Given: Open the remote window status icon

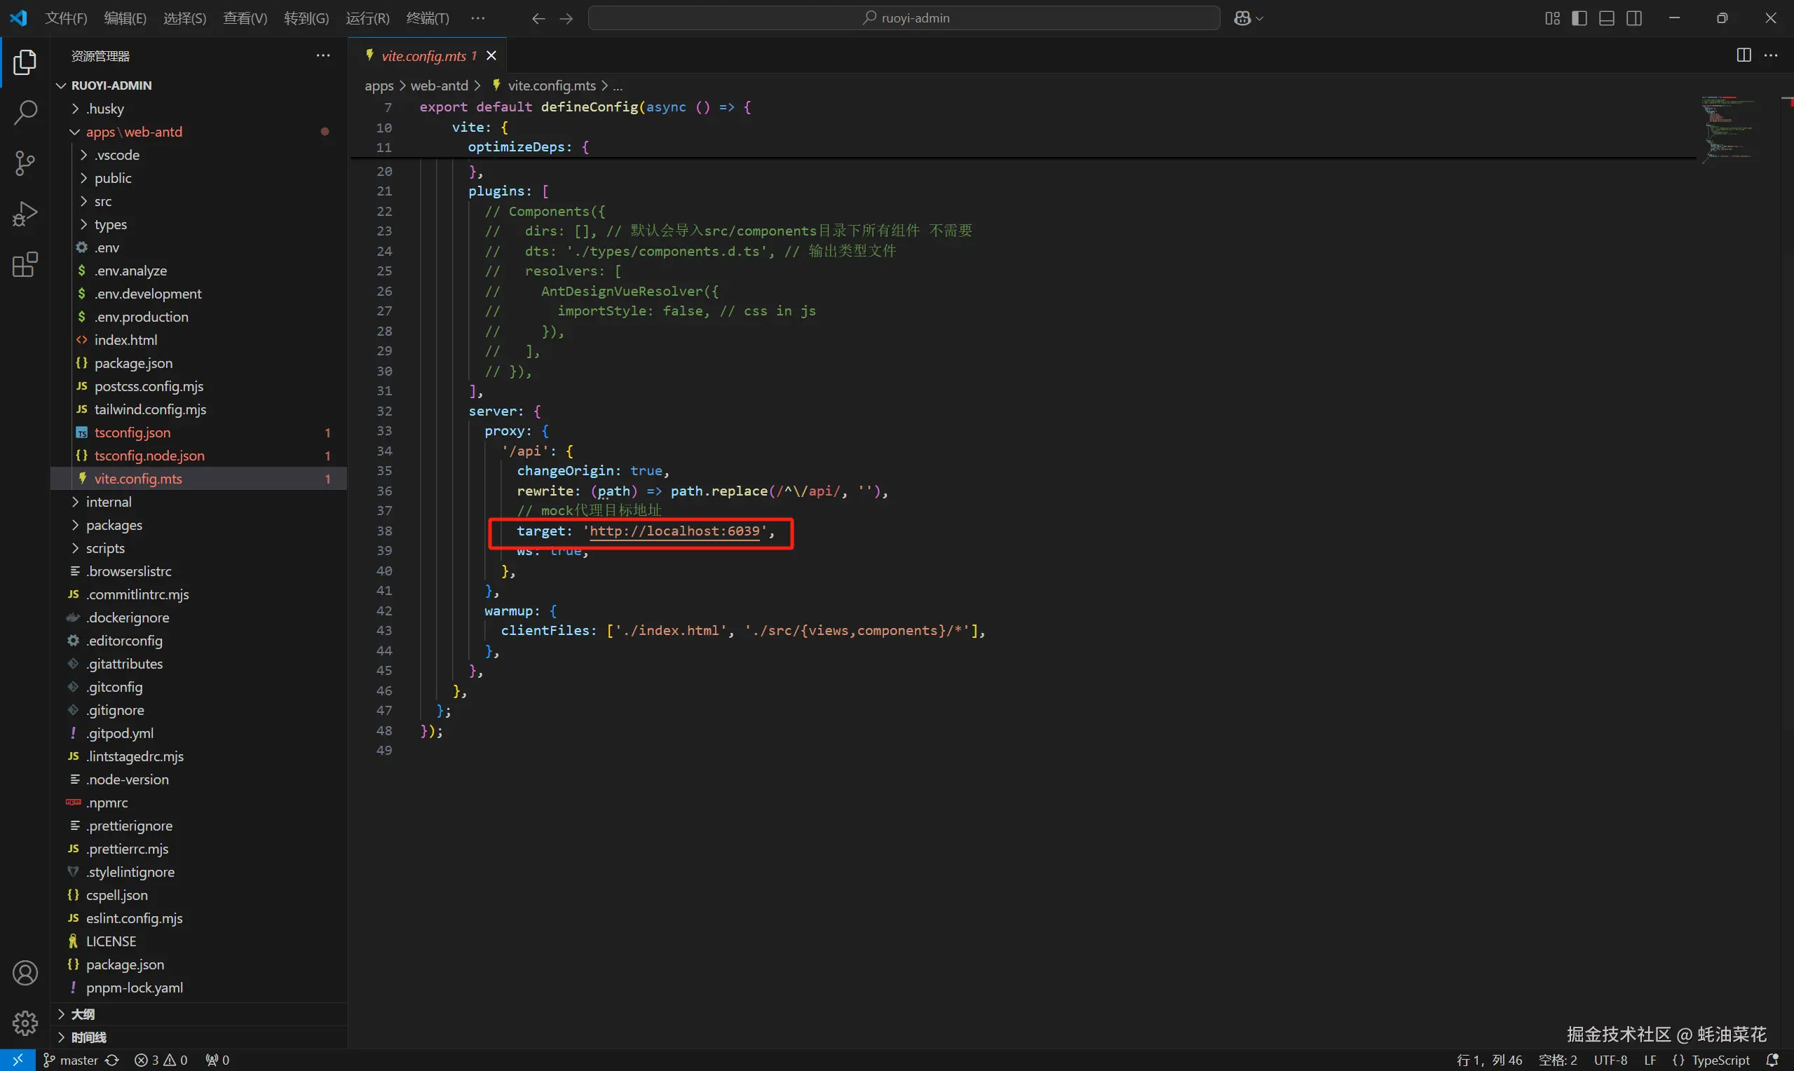Looking at the screenshot, I should click(18, 1060).
